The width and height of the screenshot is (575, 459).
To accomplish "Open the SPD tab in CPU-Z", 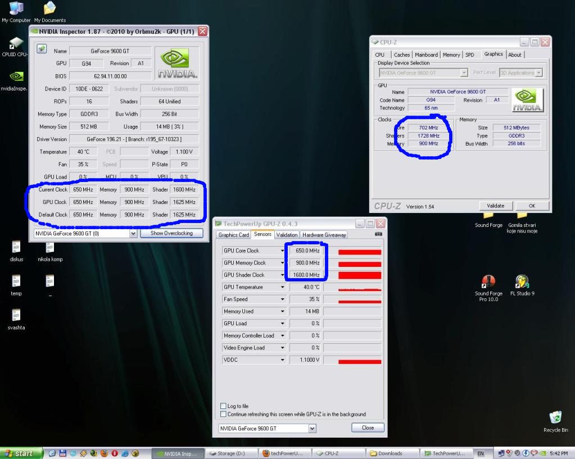I will [470, 54].
